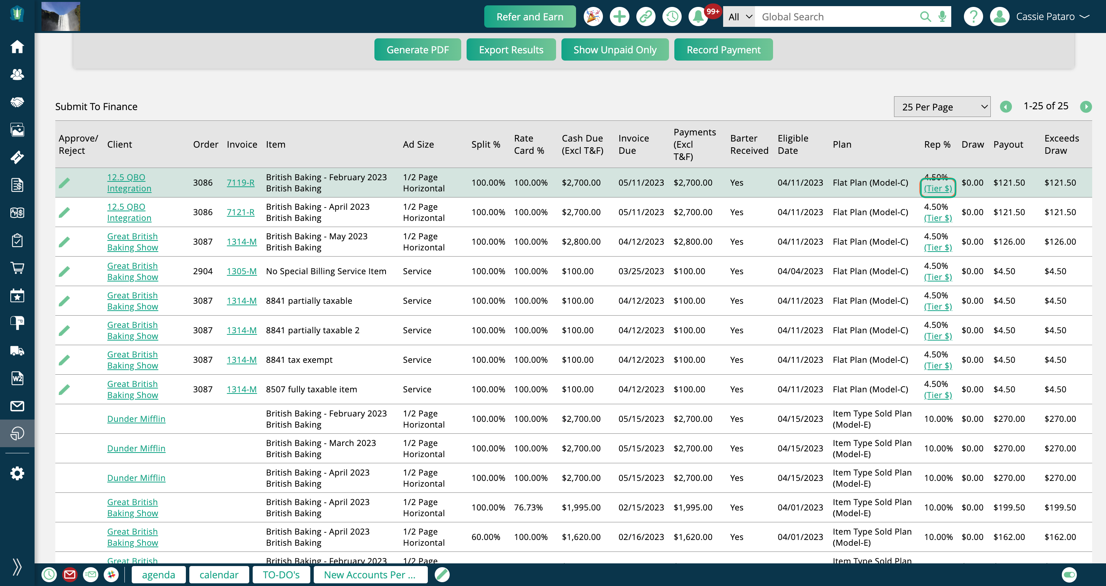Open the New Accounts Per ... tab
This screenshot has width=1106, height=586.
tap(371, 574)
